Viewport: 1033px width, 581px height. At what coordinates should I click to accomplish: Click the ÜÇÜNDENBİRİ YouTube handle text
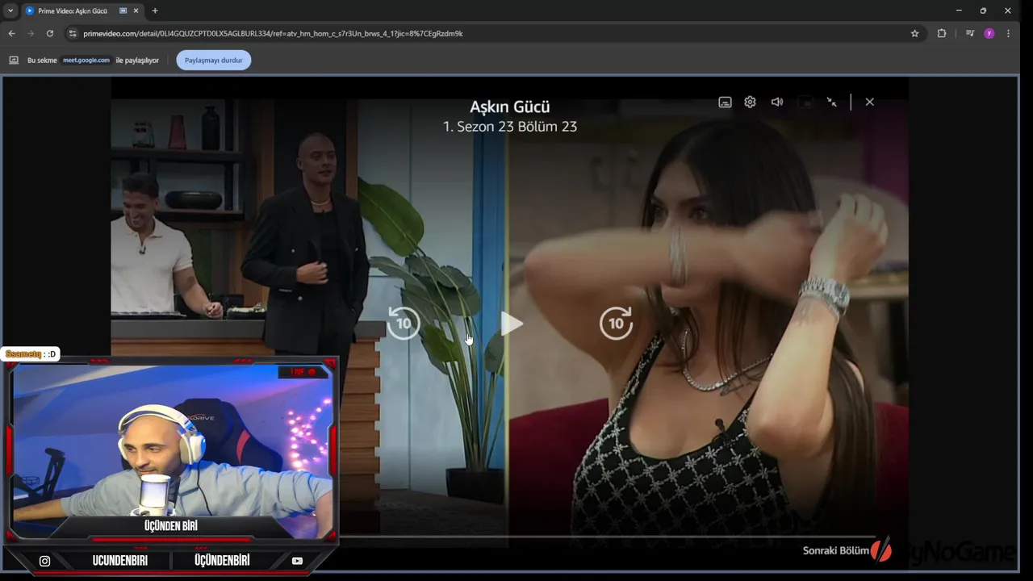(222, 561)
